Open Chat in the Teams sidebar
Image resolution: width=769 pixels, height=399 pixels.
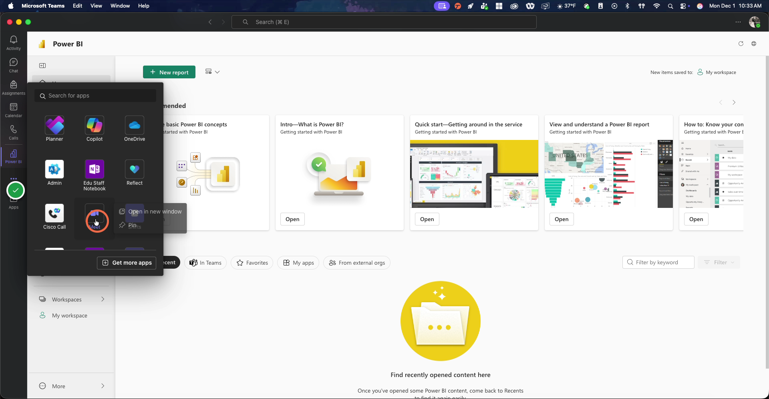click(x=14, y=65)
